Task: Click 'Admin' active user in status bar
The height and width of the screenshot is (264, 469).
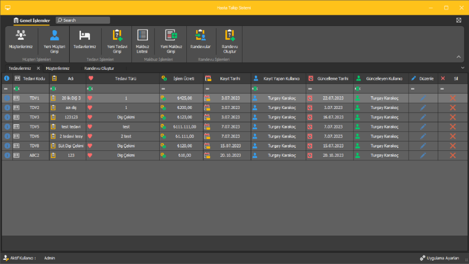Action: click(x=49, y=258)
